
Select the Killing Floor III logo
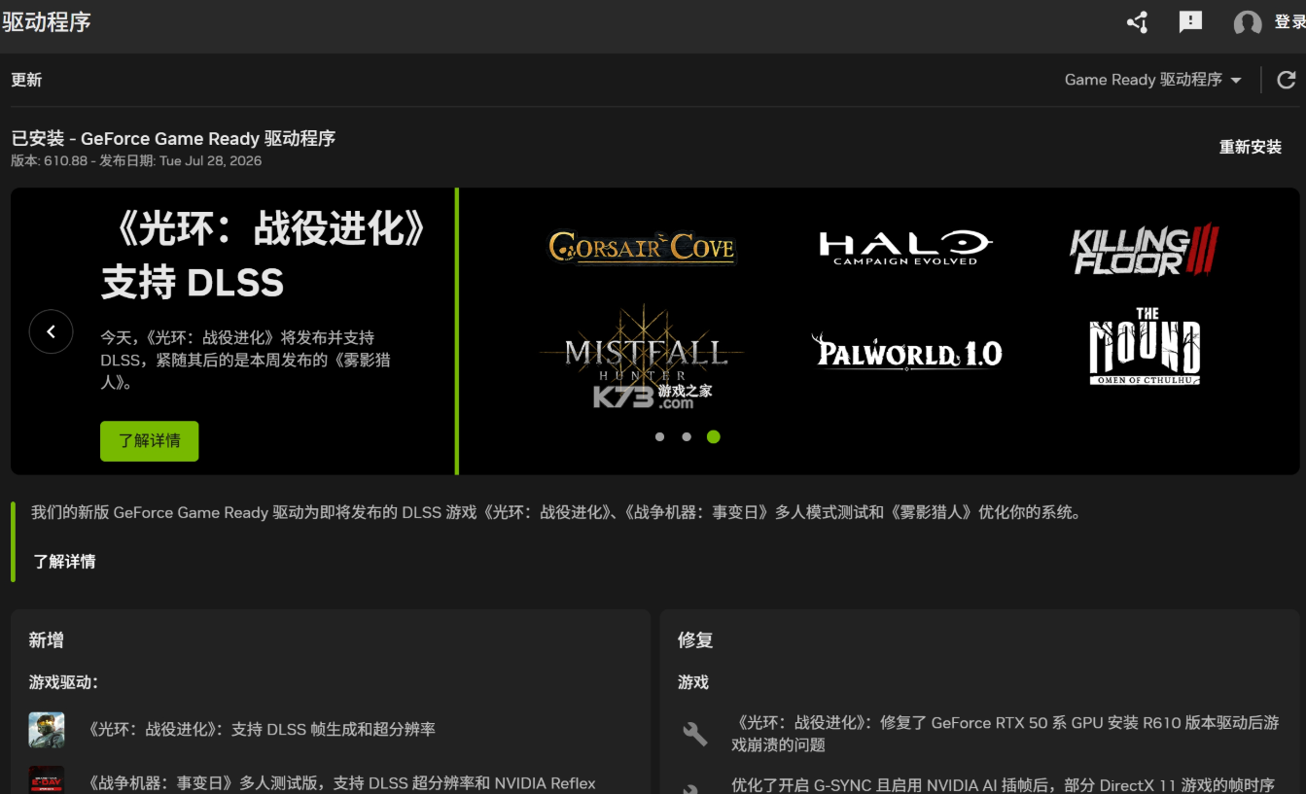pyautogui.click(x=1145, y=251)
